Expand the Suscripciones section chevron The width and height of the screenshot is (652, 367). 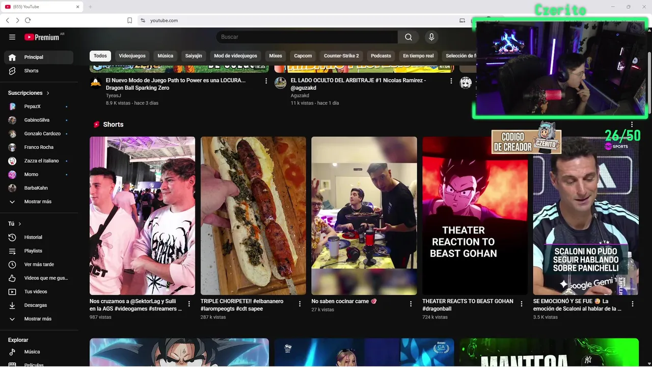(48, 93)
